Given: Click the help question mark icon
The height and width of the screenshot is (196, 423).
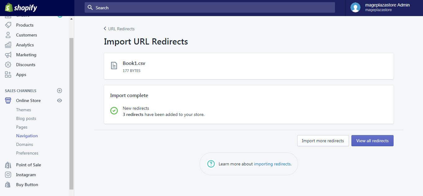Looking at the screenshot, I should tap(211, 164).
